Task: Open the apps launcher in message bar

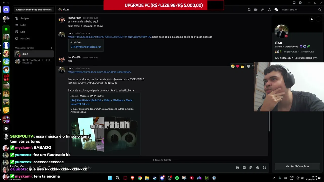Action: [x=264, y=168]
